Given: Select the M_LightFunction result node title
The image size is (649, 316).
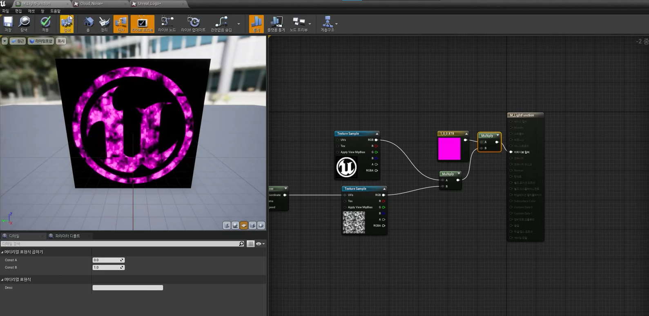Looking at the screenshot, I should pos(526,115).
